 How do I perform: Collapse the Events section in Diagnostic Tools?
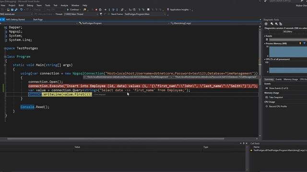pos(265,36)
